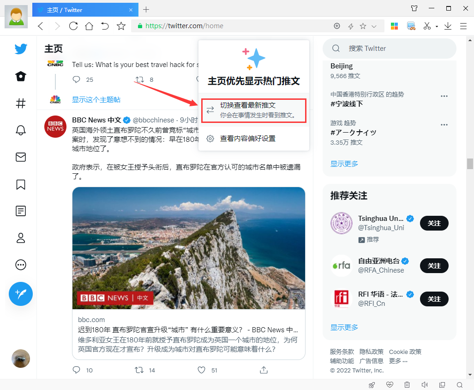The height and width of the screenshot is (390, 474).
Task: Open the downloads arrow icon
Action: click(448, 26)
